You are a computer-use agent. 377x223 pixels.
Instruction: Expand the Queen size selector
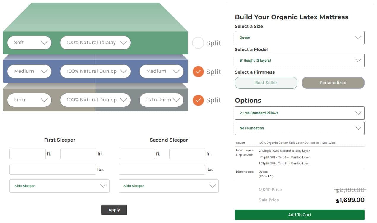300,38
